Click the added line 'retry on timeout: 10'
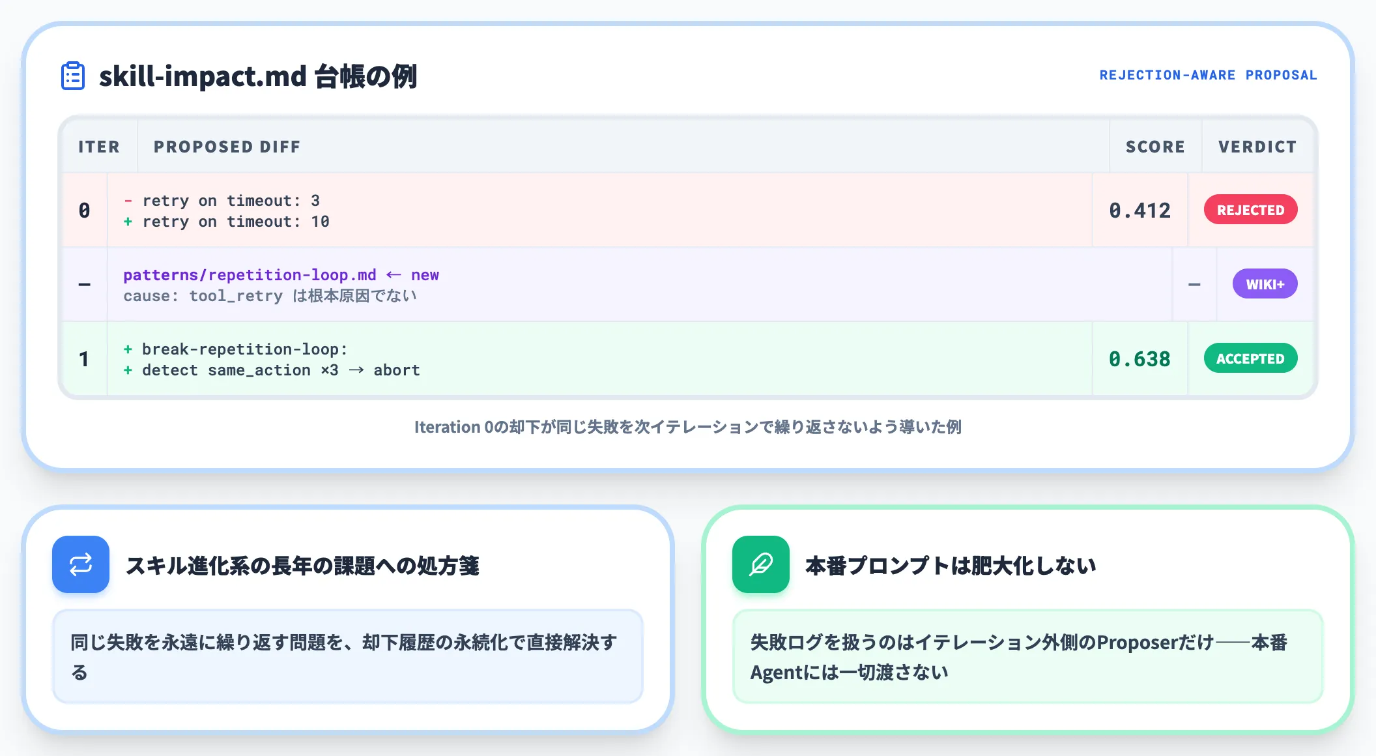 [226, 222]
